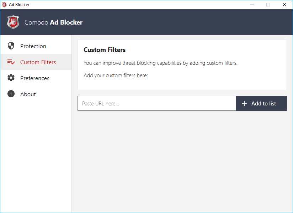Screen dimensions: 293x213
Task: Click the Comodo red shield logo
Action: coord(13,22)
